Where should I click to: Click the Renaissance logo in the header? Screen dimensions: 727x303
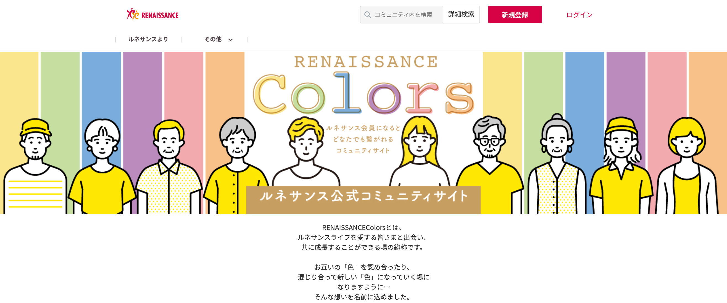153,15
